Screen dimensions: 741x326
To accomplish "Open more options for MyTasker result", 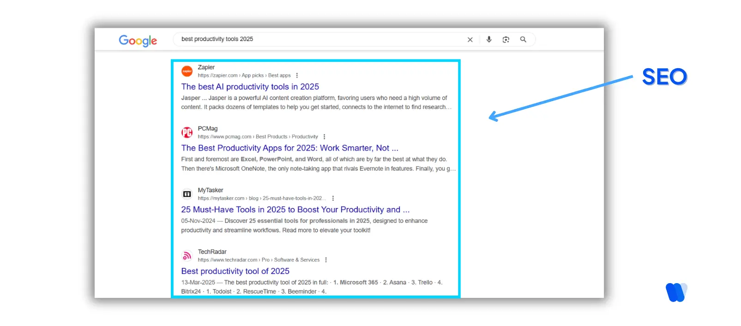I will click(x=333, y=198).
